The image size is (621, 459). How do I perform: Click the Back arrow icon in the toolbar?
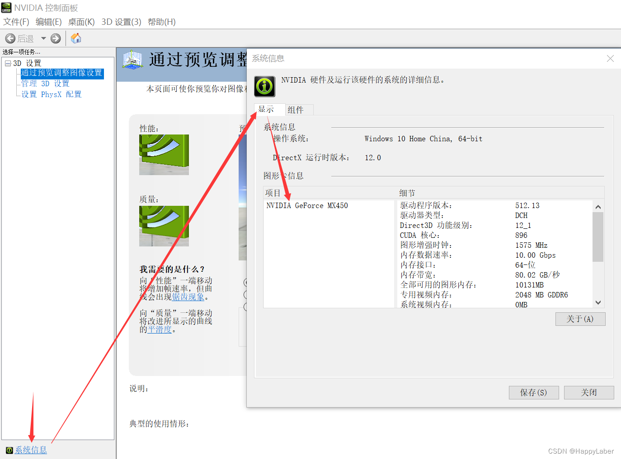[10, 38]
